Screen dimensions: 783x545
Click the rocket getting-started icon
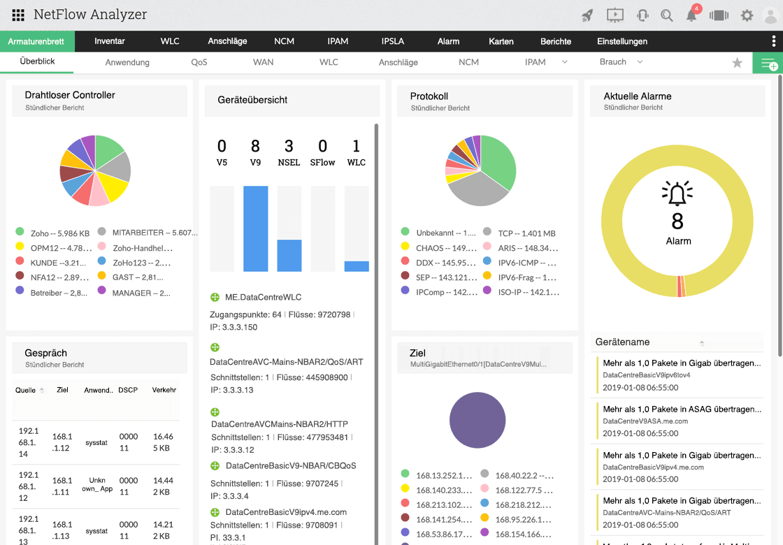click(x=587, y=15)
